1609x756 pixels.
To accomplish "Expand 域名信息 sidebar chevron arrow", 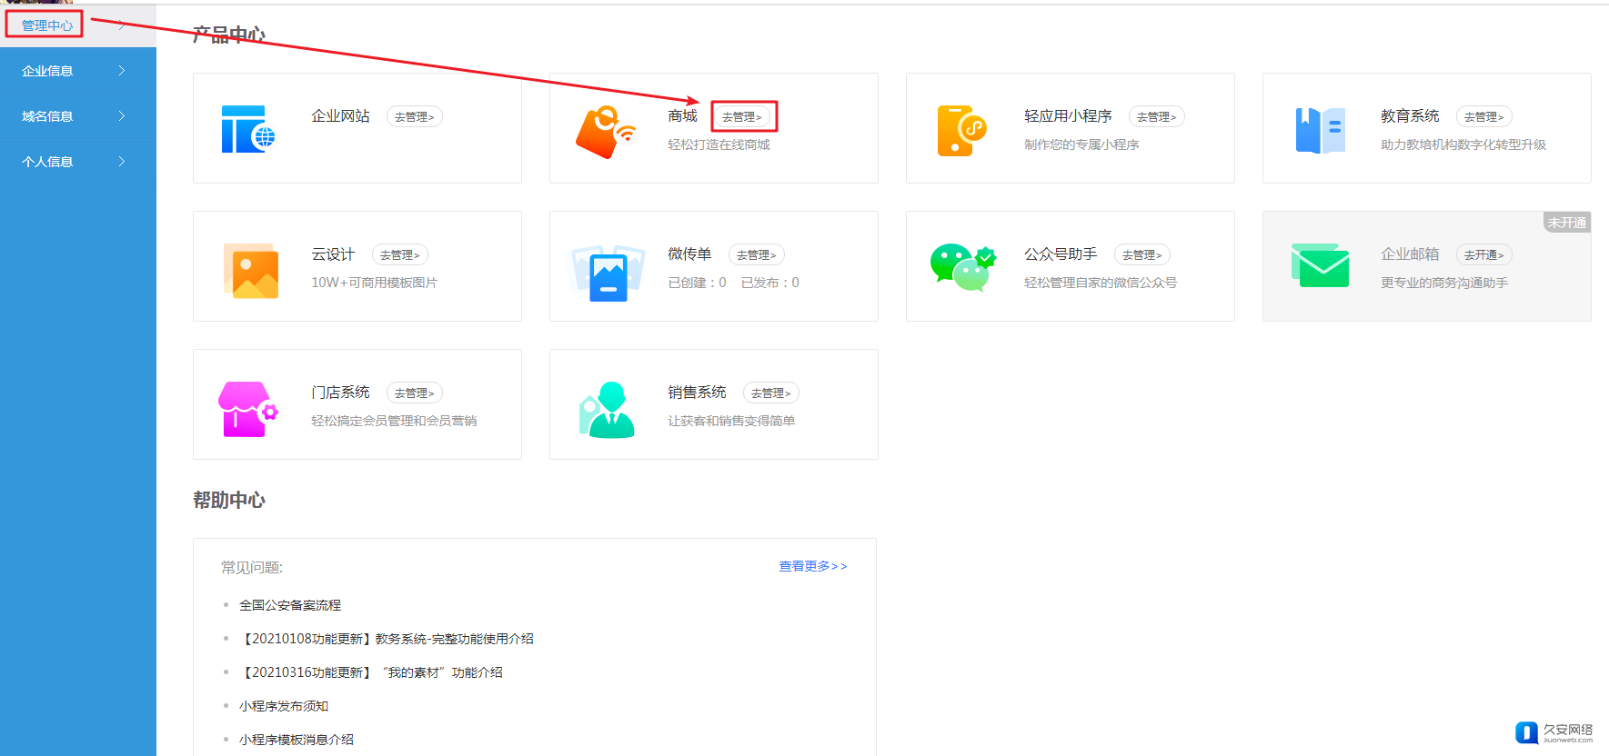I will pos(122,116).
